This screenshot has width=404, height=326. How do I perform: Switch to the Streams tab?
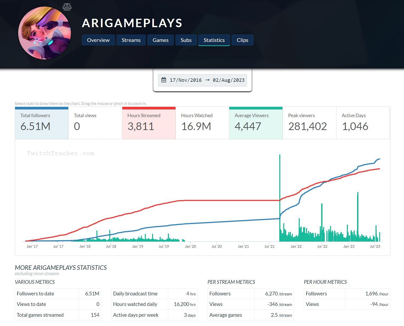tap(131, 40)
